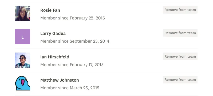Select the Larry Gadea name
Image resolution: width=213 pixels, height=96 pixels.
coord(53,34)
